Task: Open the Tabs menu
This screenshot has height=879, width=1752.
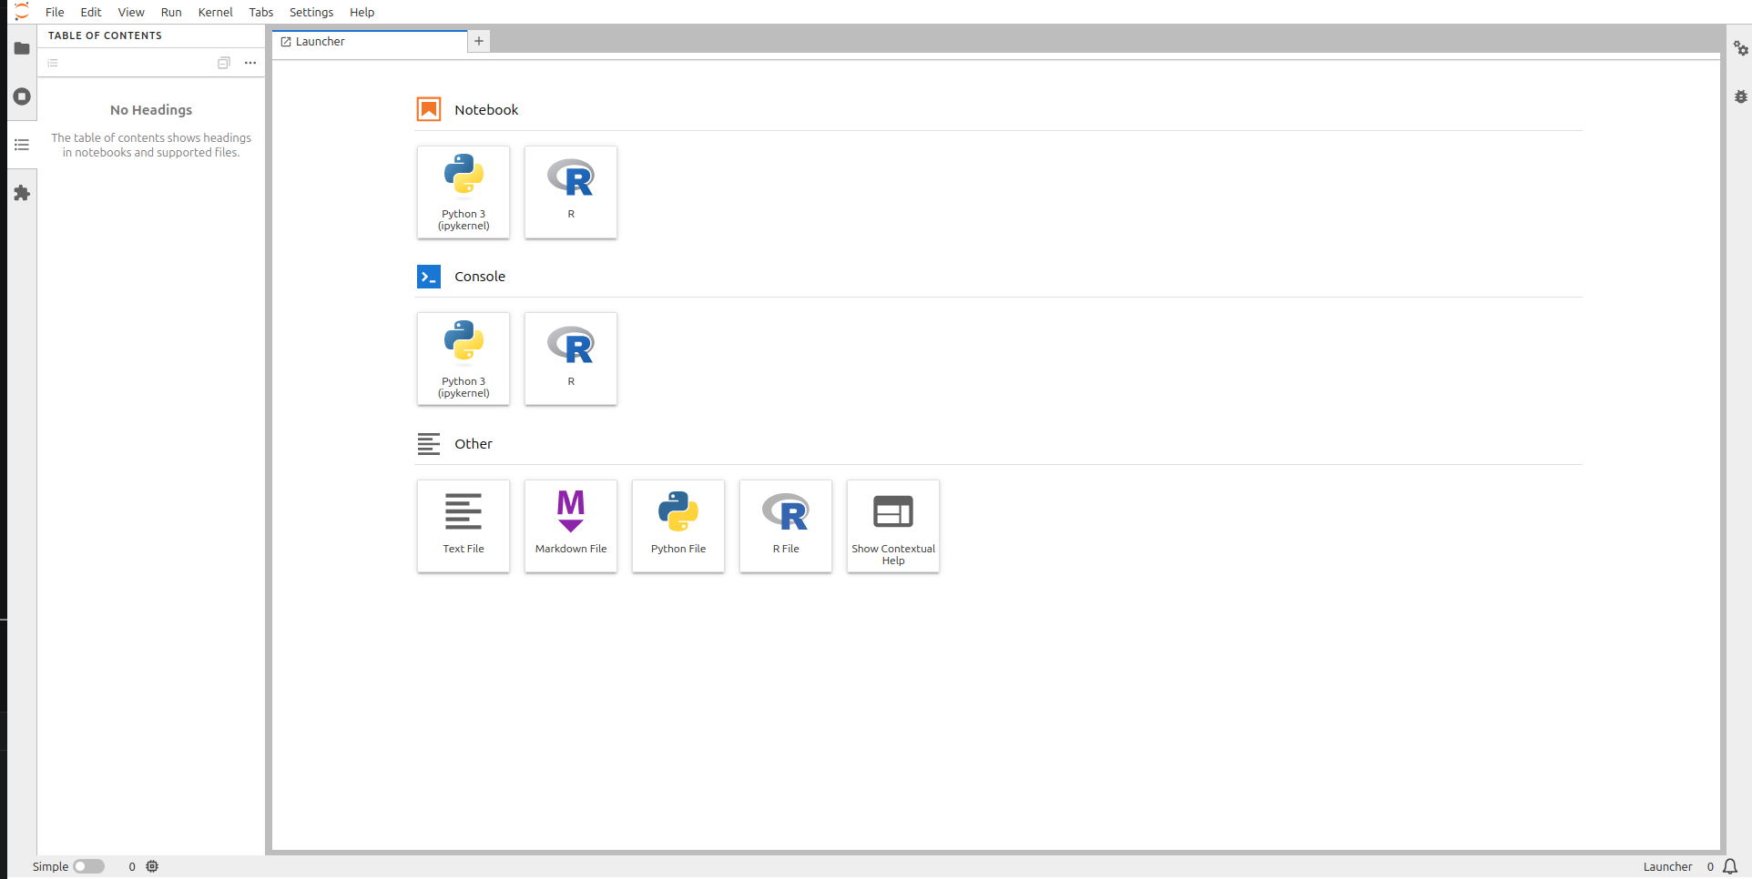Action: (261, 12)
